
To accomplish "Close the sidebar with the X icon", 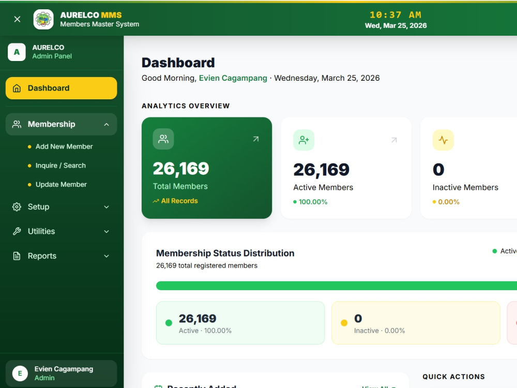I will click(x=18, y=19).
